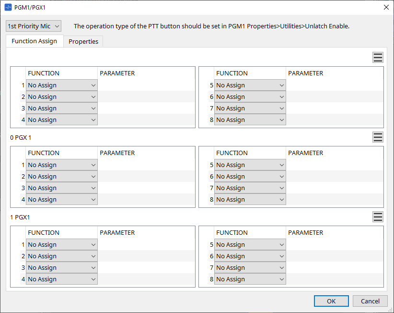This screenshot has height=313, width=394.
Task: Open the Function dropdown for button 5 in the top section
Action: point(250,85)
